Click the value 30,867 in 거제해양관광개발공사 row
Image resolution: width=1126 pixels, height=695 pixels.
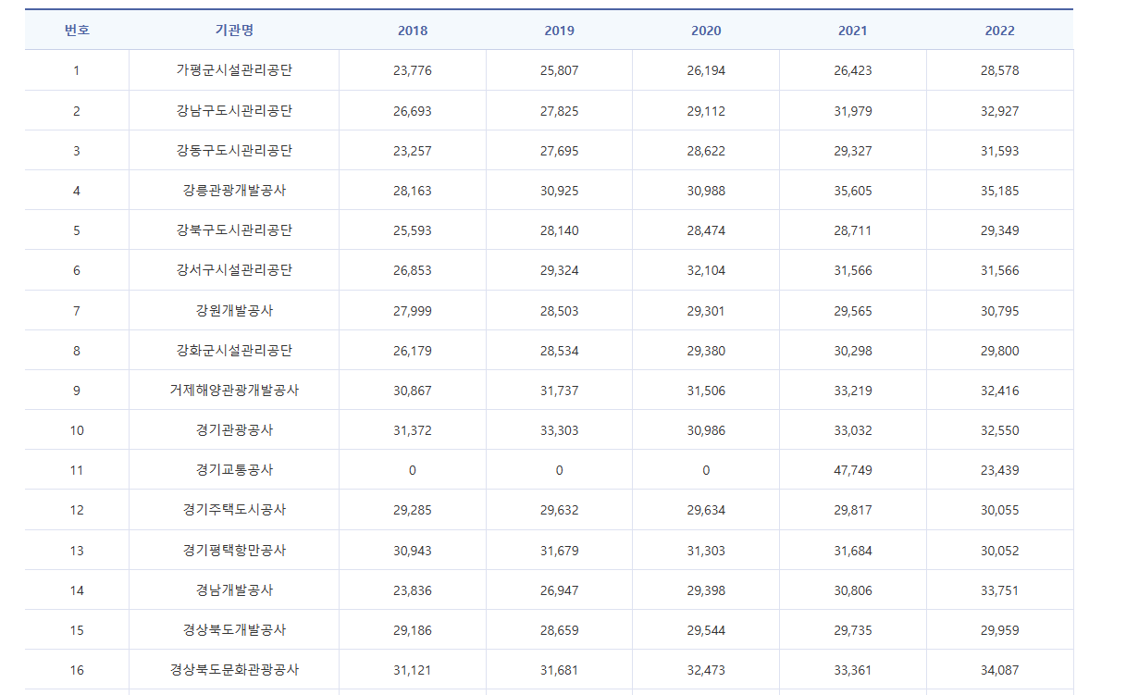(x=413, y=391)
